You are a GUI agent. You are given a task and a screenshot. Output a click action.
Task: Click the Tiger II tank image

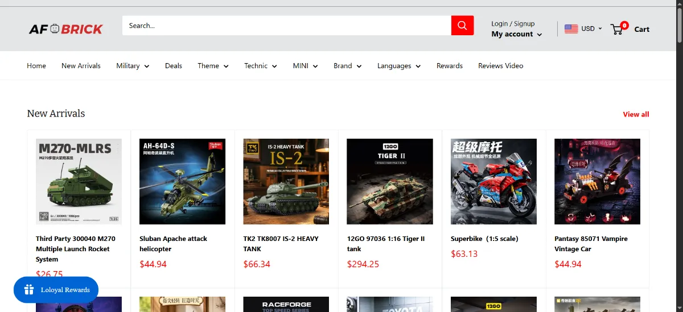tap(390, 181)
